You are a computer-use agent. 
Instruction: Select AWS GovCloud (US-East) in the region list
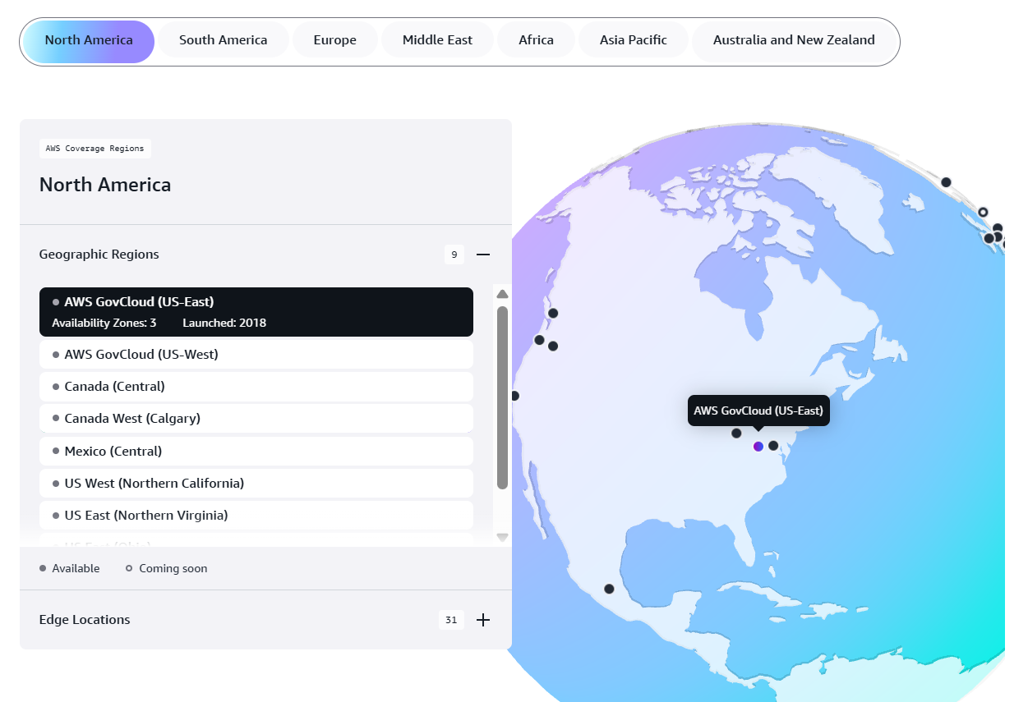(x=256, y=312)
